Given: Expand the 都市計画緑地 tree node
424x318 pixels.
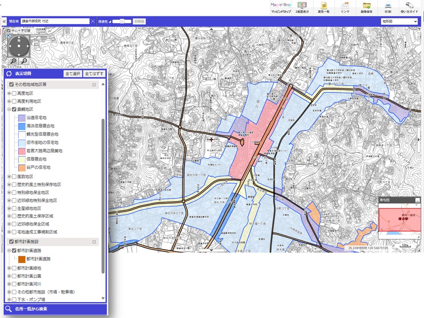Looking at the screenshot, I should (x=9, y=268).
